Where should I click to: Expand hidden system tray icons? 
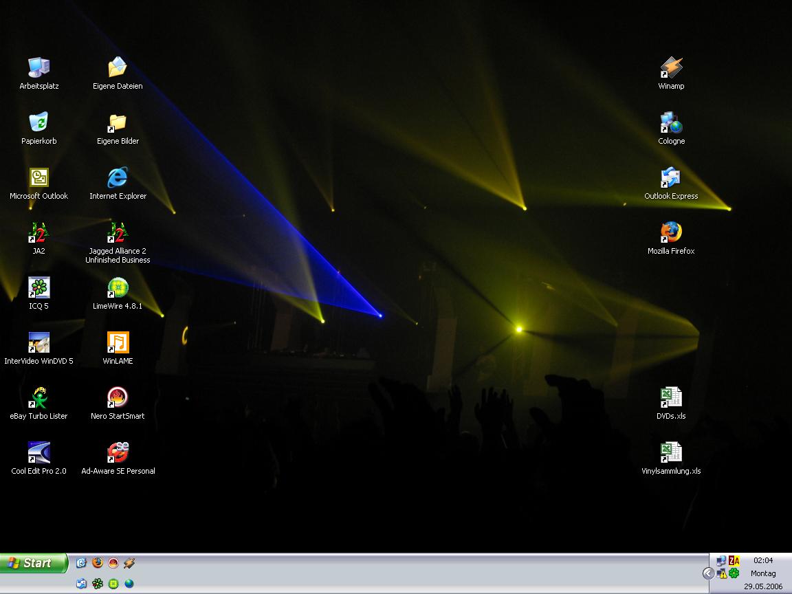(708, 573)
